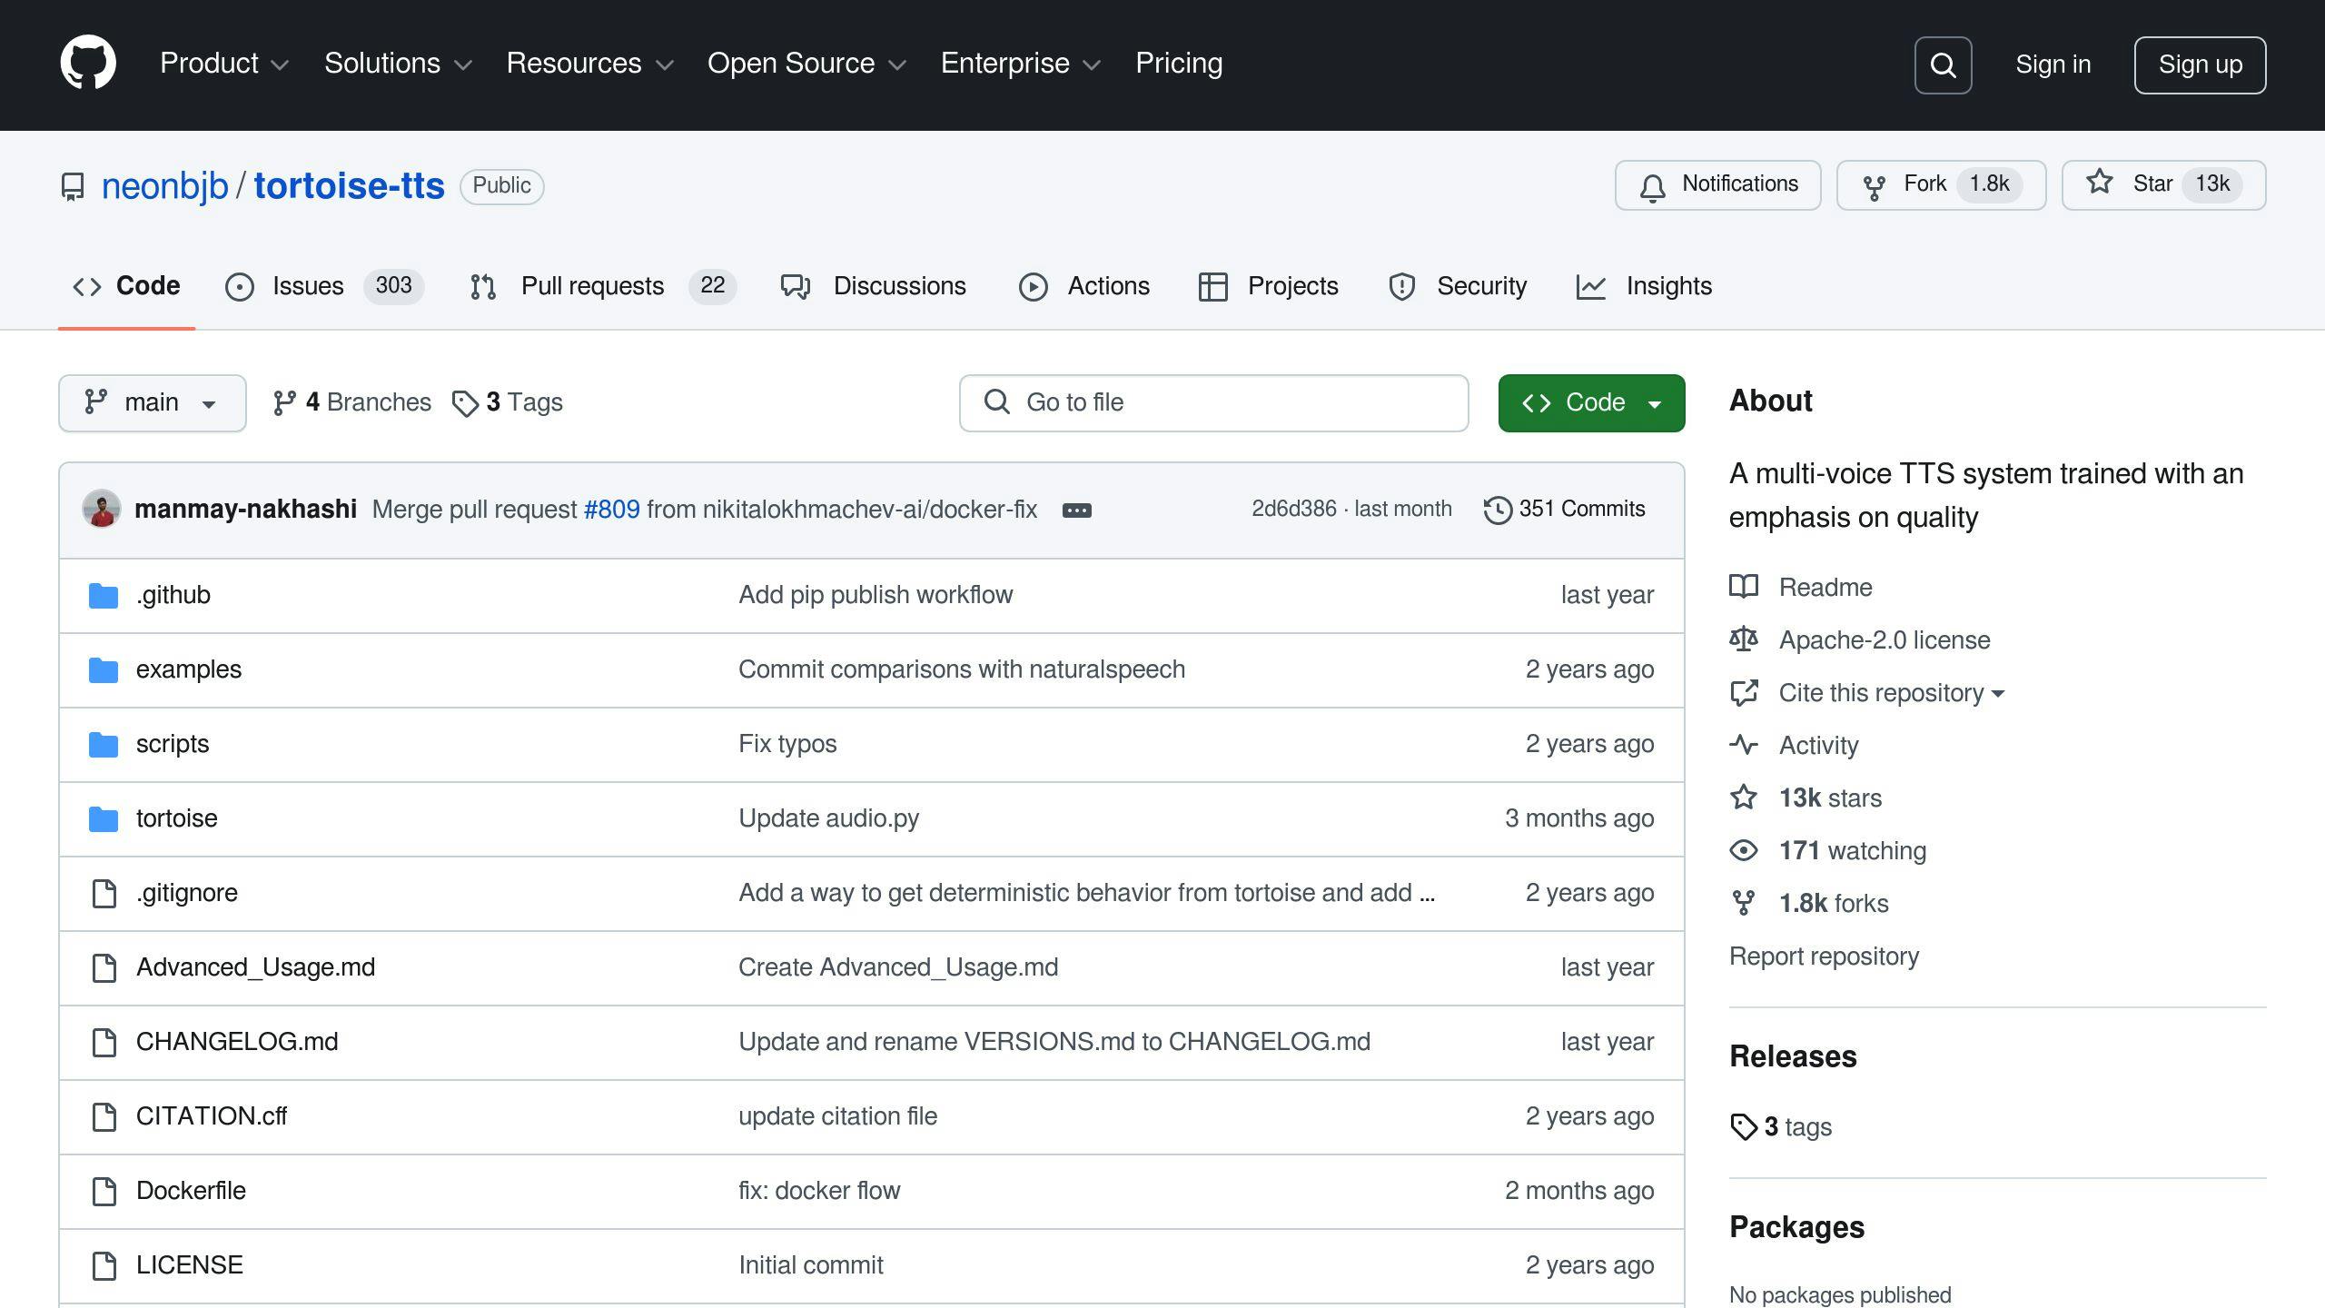Open the Security tab
Screen dimensions: 2325x1308
tap(1458, 286)
